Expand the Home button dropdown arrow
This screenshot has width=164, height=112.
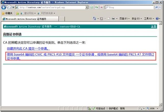coord(98,19)
